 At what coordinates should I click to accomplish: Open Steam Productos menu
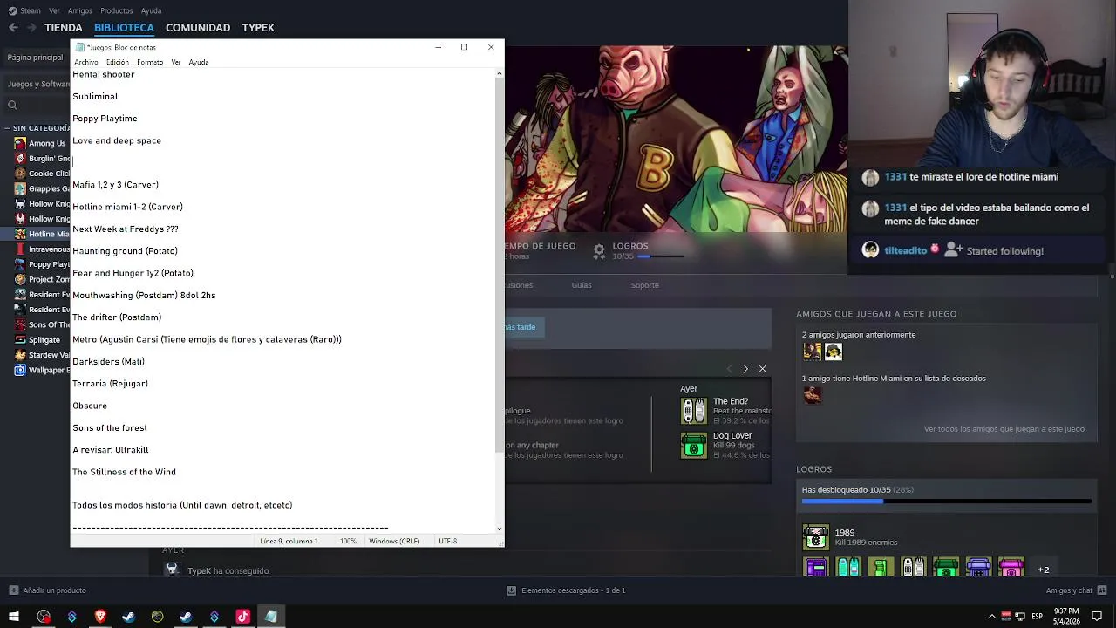pos(117,10)
